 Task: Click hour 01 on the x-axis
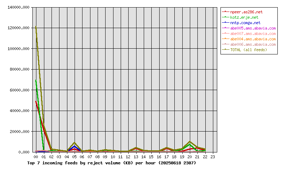44,157
